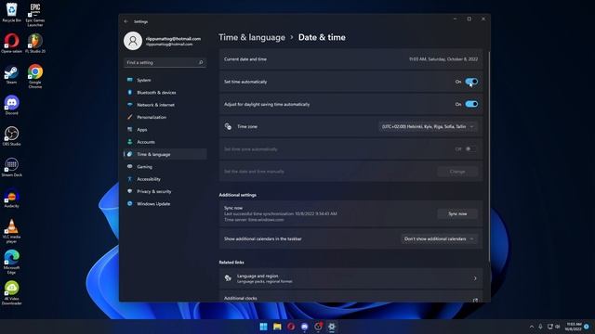Open the FL Studio 20 desktop icon
Viewport: 595px width, 334px height.
[35, 44]
